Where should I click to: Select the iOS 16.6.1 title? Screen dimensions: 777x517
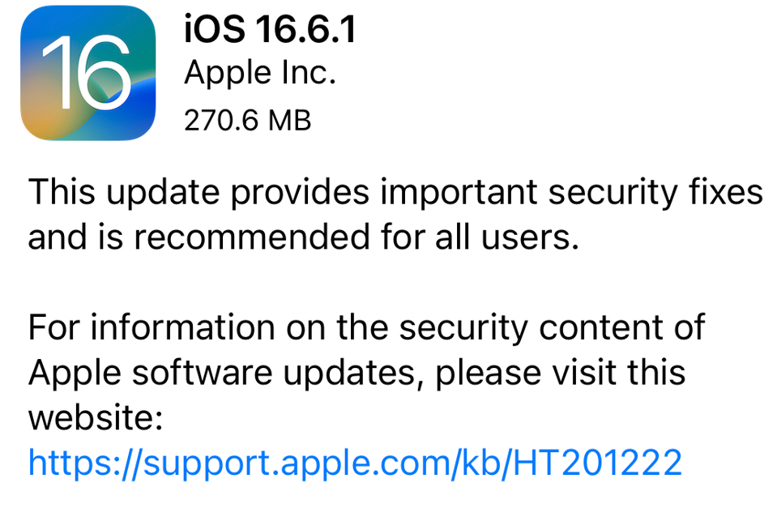[x=270, y=28]
